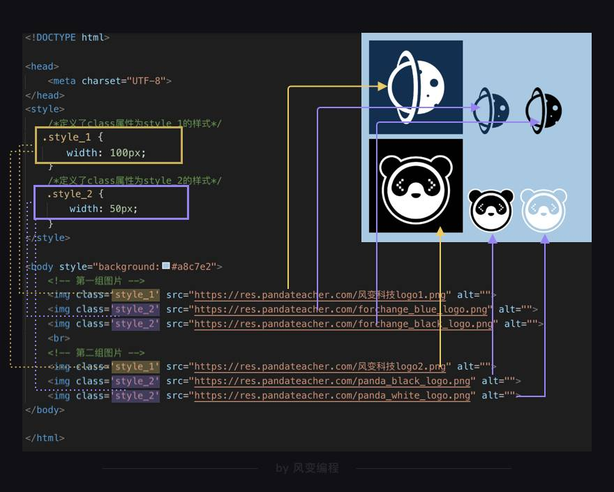Open the 风变科技logo1.png URL link
The width and height of the screenshot is (614, 492).
pos(320,295)
